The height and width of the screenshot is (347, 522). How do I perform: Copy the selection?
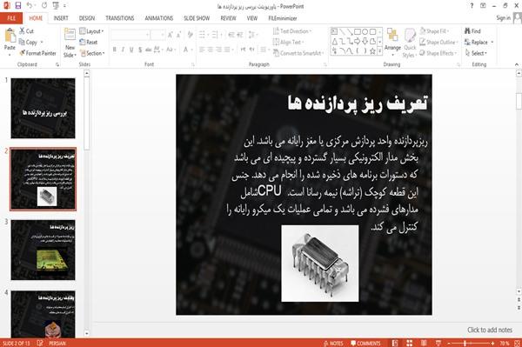click(28, 43)
